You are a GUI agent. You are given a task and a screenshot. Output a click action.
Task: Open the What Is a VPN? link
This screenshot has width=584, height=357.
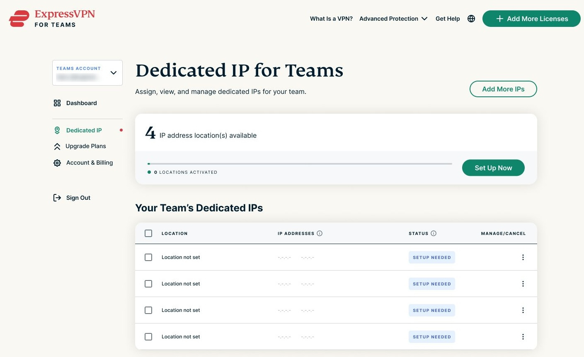click(331, 19)
